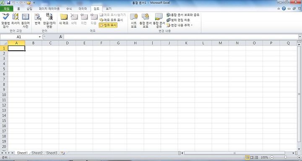The height and width of the screenshot is (161, 302).
Task: Switch to Normal view in status bar
Action: [247, 158]
